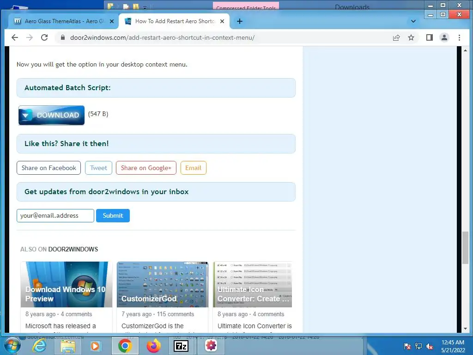Click the scrollbar down arrow
The height and width of the screenshot is (355, 473).
point(465,329)
